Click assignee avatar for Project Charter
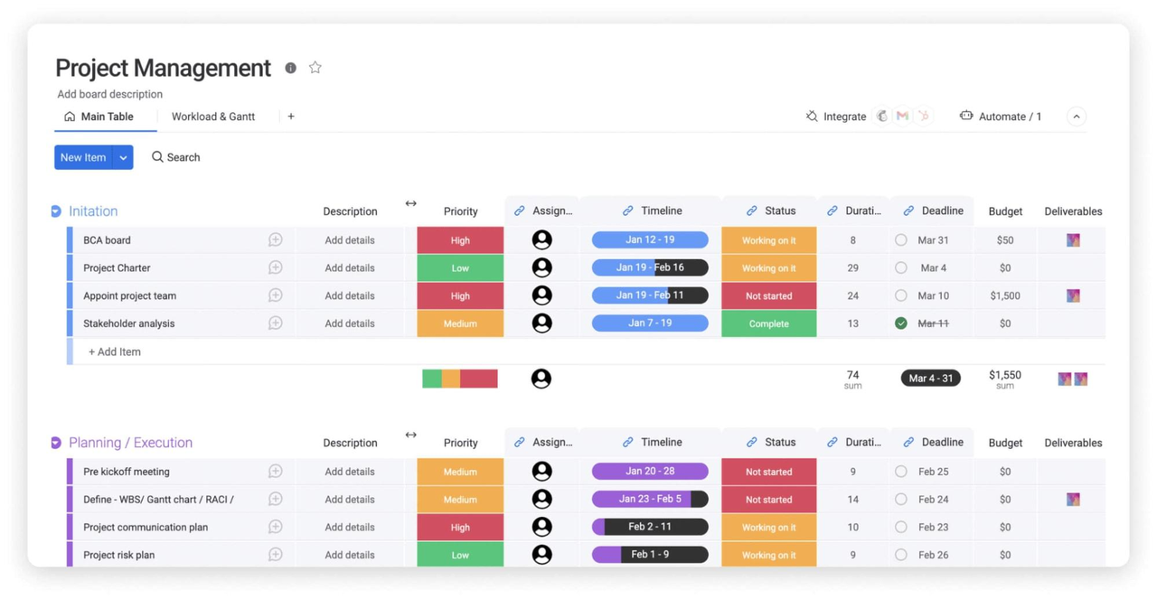Viewport: 1157px width, 599px height. 541,268
